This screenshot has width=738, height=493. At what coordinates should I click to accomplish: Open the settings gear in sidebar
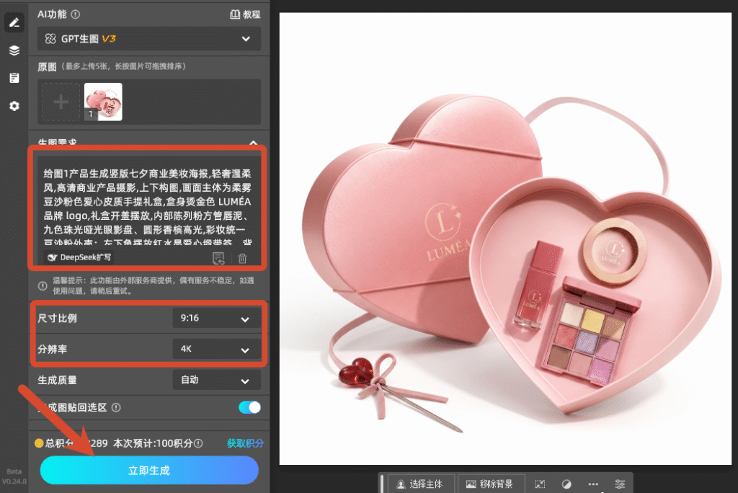click(x=14, y=106)
